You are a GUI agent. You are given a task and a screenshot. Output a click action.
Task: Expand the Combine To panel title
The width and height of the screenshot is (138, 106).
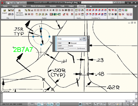click(x=96, y=18)
